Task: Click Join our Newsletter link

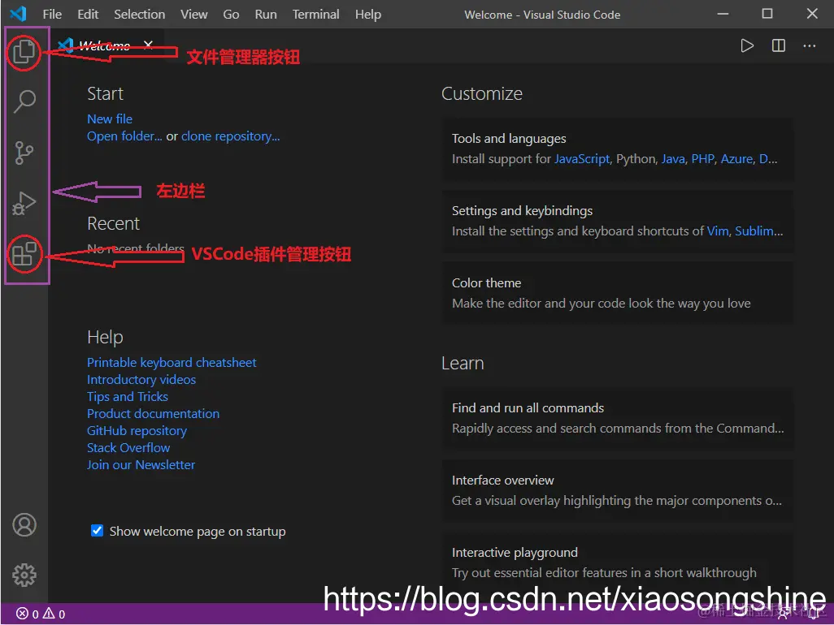Action: coord(141,464)
